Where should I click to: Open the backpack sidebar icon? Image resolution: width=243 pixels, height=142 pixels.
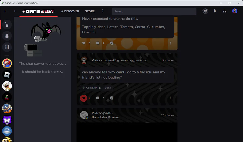(x=7, y=36)
